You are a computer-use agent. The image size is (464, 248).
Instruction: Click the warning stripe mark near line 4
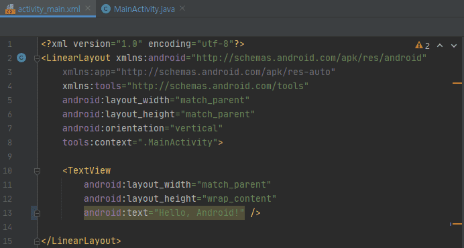(457, 83)
